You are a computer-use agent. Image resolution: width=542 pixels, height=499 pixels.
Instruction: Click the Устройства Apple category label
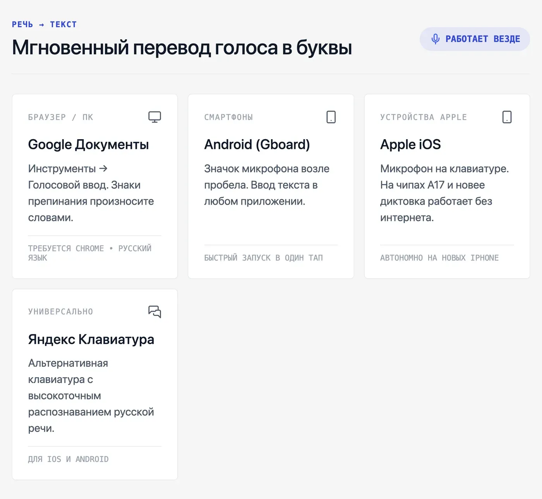pyautogui.click(x=424, y=117)
